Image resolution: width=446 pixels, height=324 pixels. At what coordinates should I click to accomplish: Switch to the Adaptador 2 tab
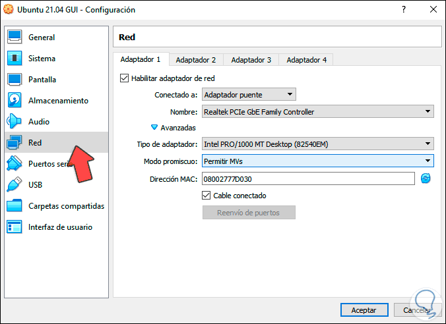tap(195, 60)
